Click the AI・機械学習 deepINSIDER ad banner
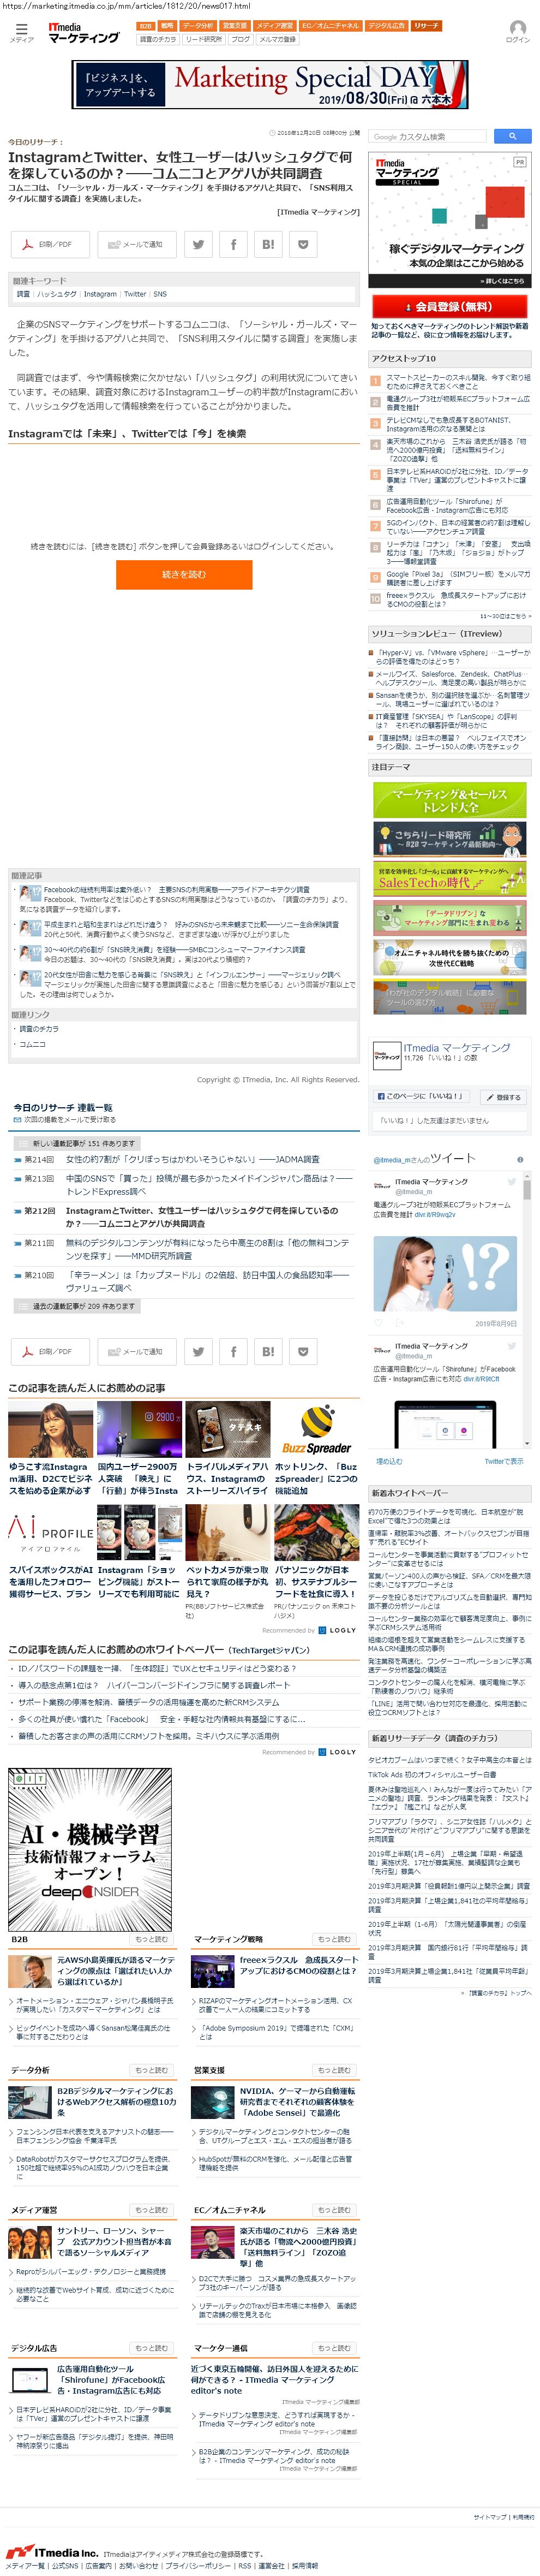The image size is (540, 2576). (x=91, y=1849)
